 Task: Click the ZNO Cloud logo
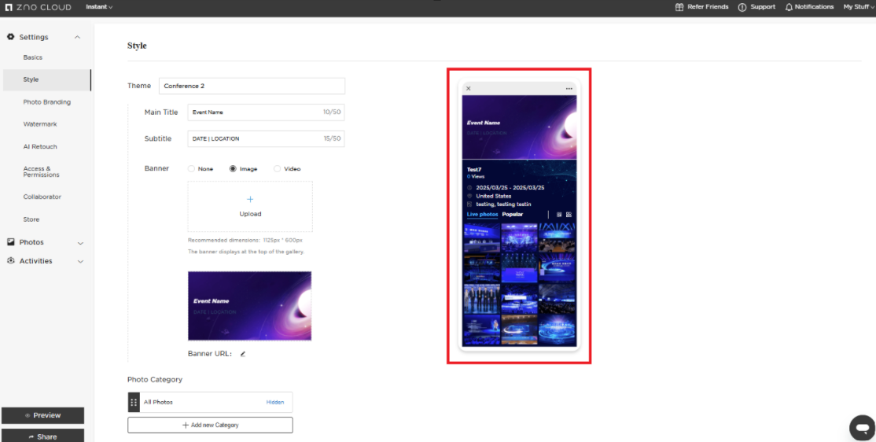point(39,7)
